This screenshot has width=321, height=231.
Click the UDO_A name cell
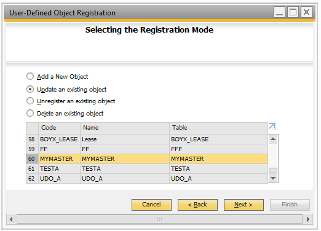click(125, 179)
